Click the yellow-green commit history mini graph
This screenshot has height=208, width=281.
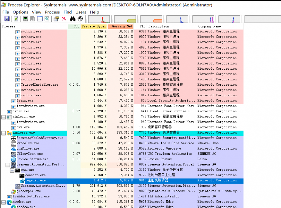coord(125,19)
